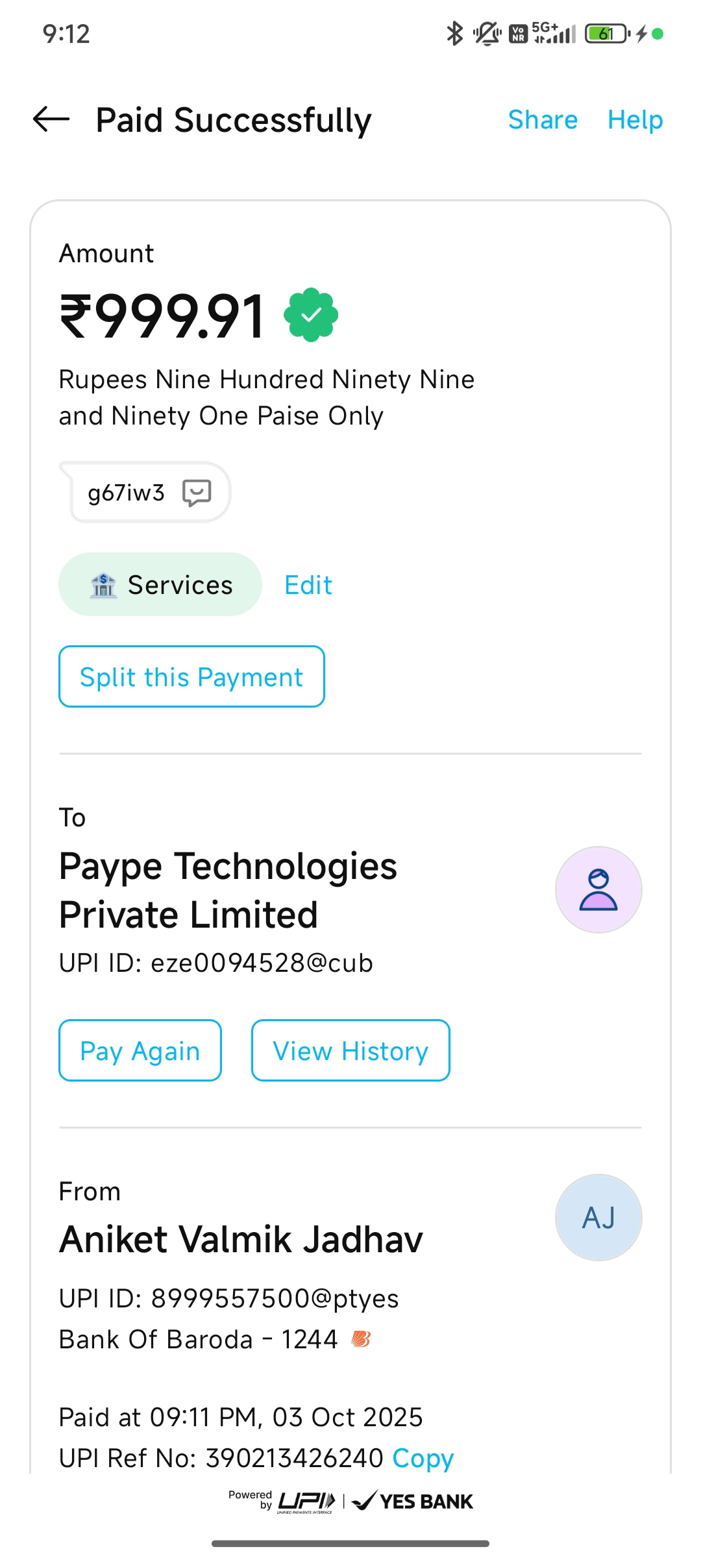Tap the Services bank building icon

click(103, 585)
